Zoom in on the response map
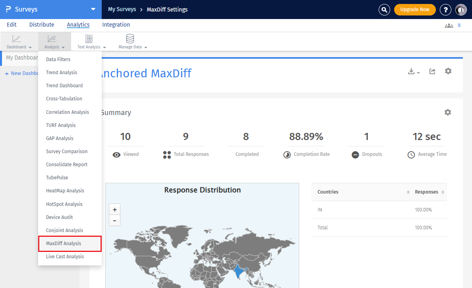This screenshot has height=288, width=472. pyautogui.click(x=115, y=210)
